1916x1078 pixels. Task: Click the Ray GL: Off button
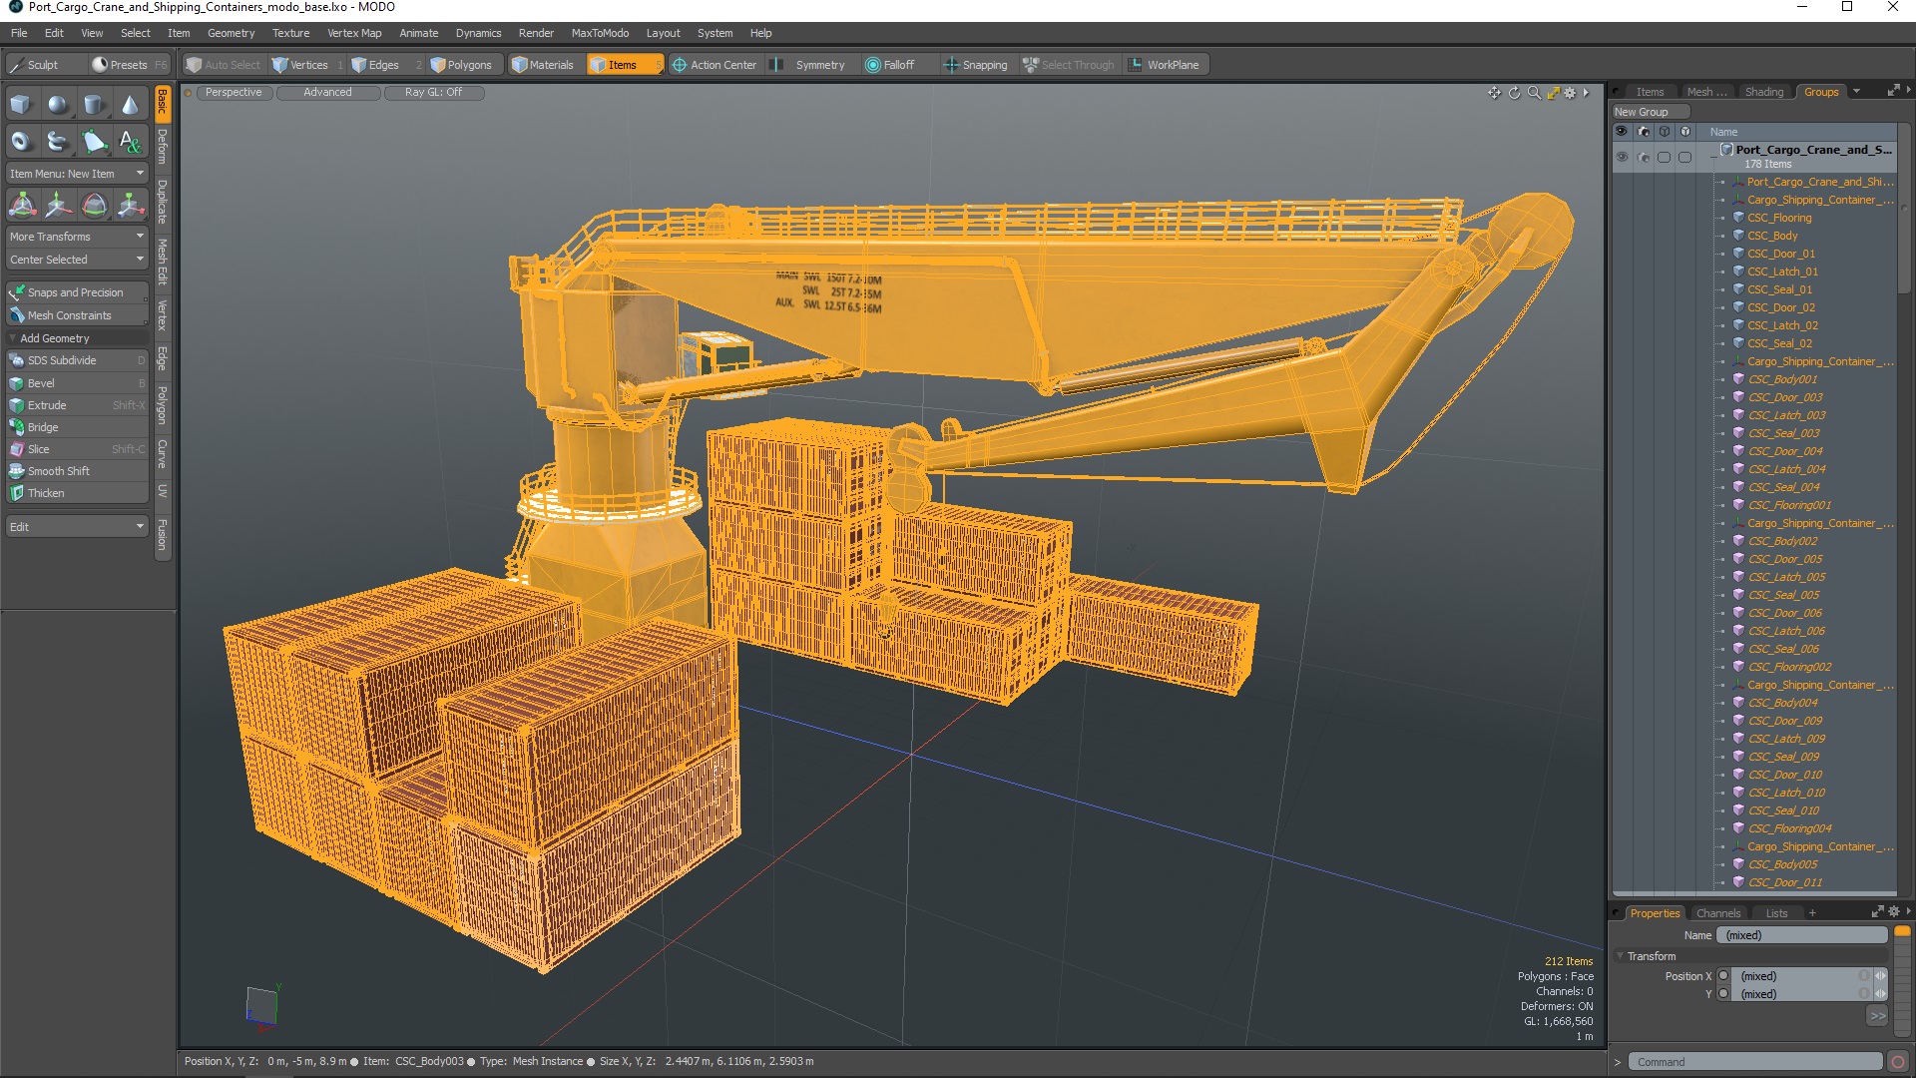click(434, 93)
